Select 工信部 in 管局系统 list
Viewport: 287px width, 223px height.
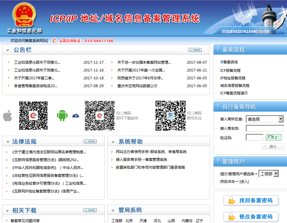tap(117, 221)
